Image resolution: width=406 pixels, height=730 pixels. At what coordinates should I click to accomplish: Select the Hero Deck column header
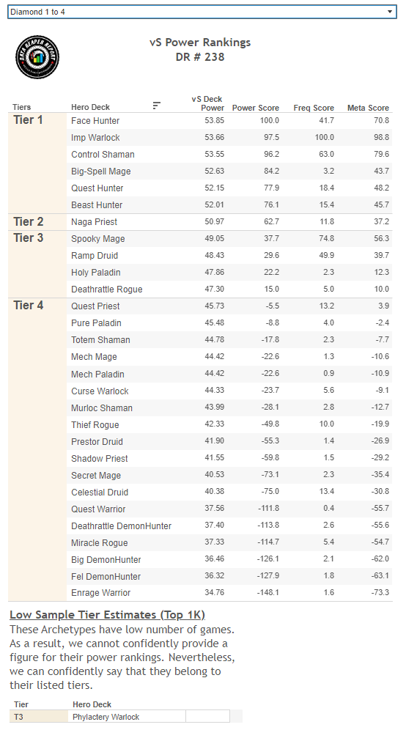click(90, 107)
